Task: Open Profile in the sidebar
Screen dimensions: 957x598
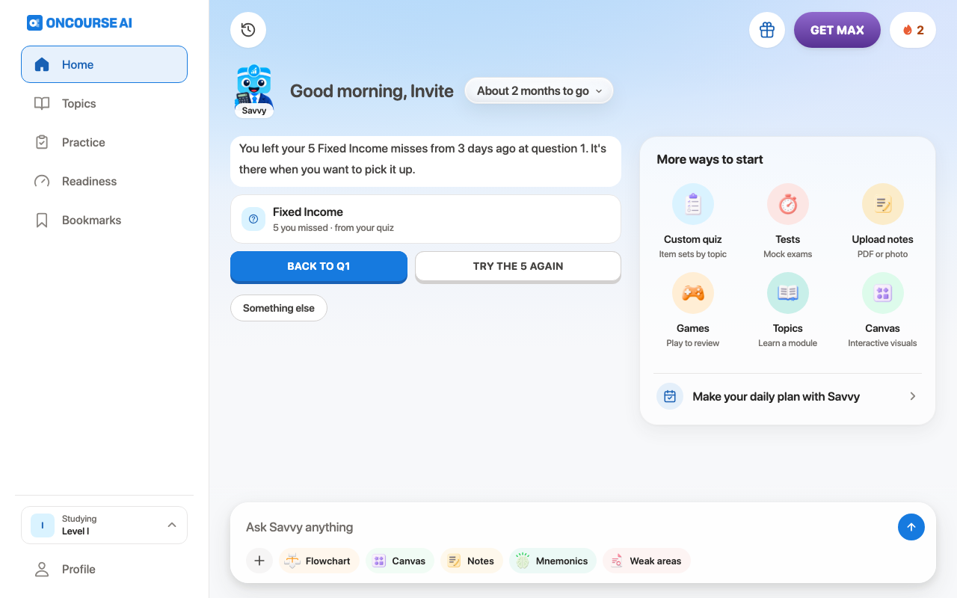Action: point(104,569)
